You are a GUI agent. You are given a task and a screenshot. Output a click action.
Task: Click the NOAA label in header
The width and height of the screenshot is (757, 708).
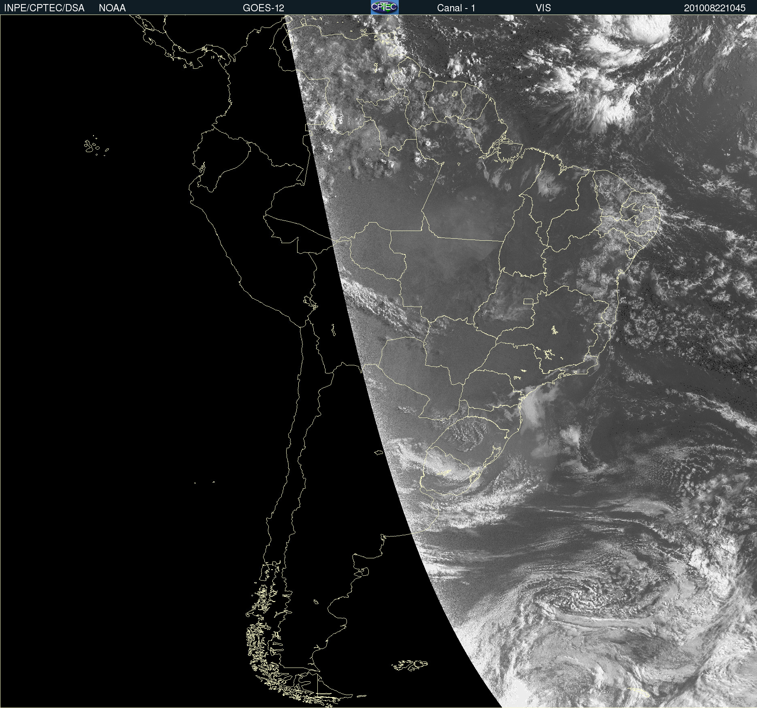pos(112,8)
